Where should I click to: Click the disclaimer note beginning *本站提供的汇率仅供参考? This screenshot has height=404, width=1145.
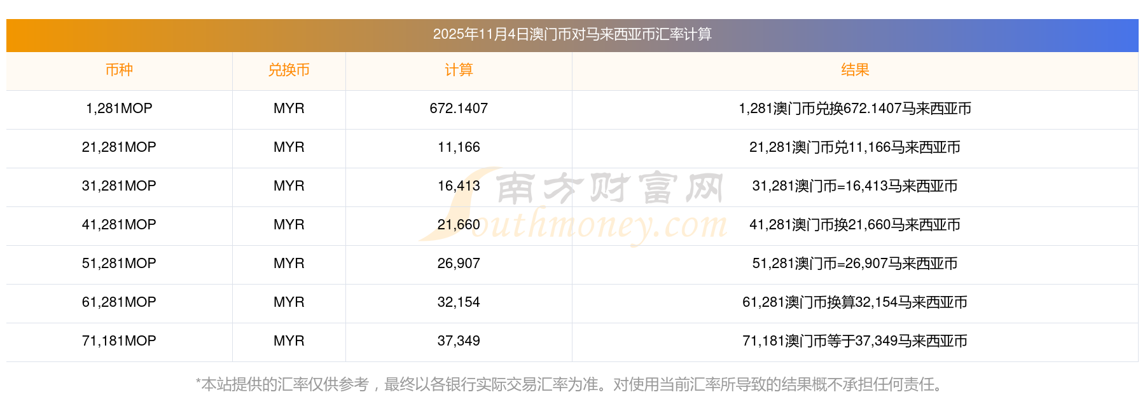pyautogui.click(x=572, y=384)
